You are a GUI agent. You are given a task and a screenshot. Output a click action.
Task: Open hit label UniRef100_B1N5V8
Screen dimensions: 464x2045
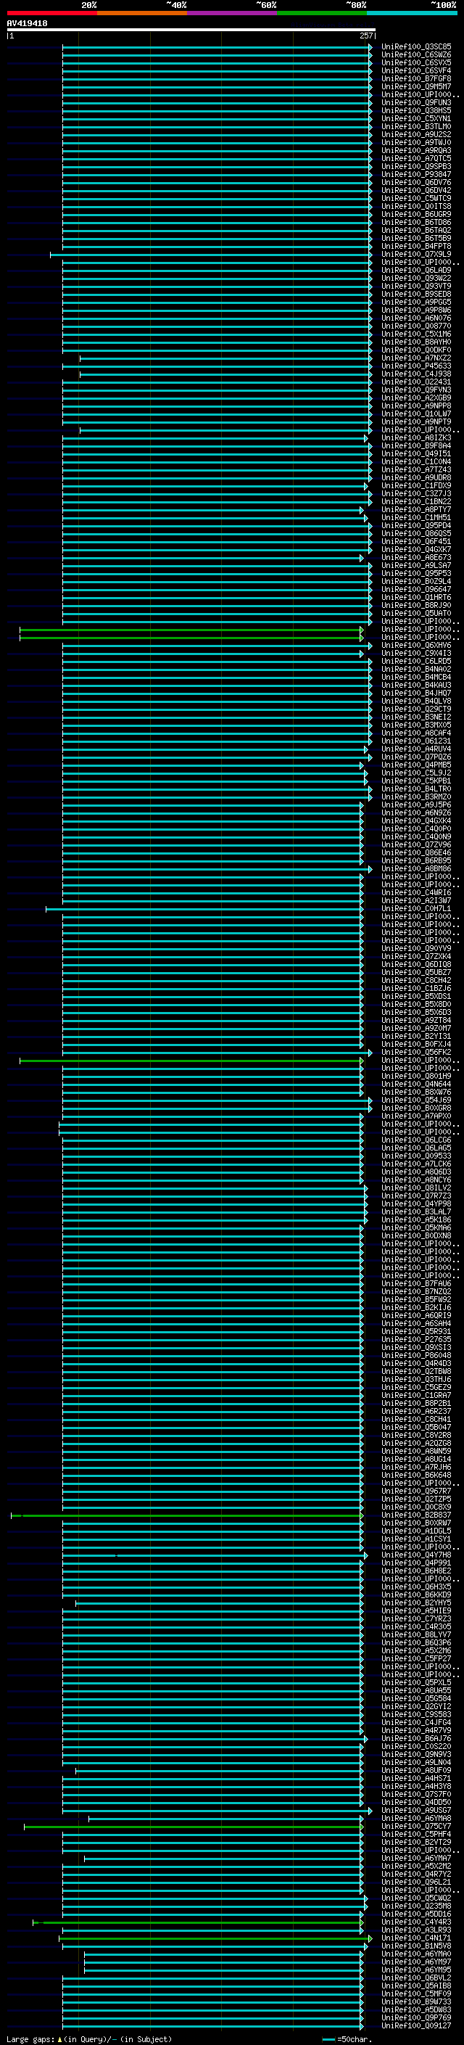point(416,1946)
